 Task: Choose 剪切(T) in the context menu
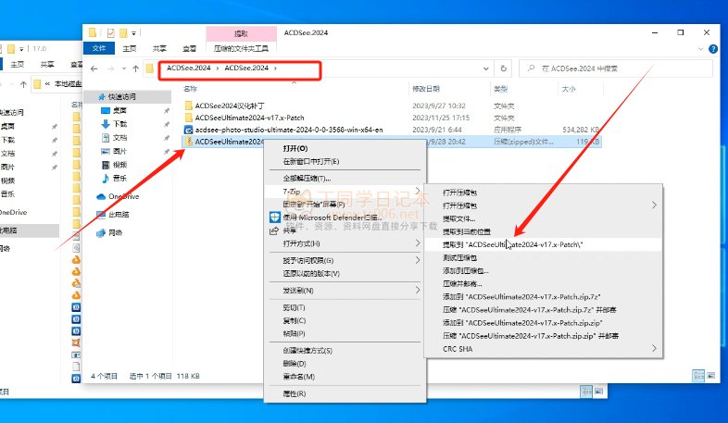[x=345, y=307]
